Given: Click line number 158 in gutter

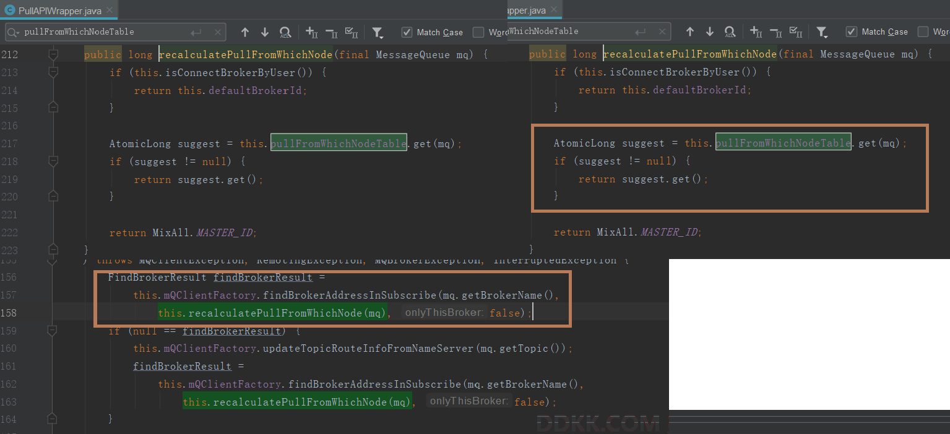Looking at the screenshot, I should point(10,313).
